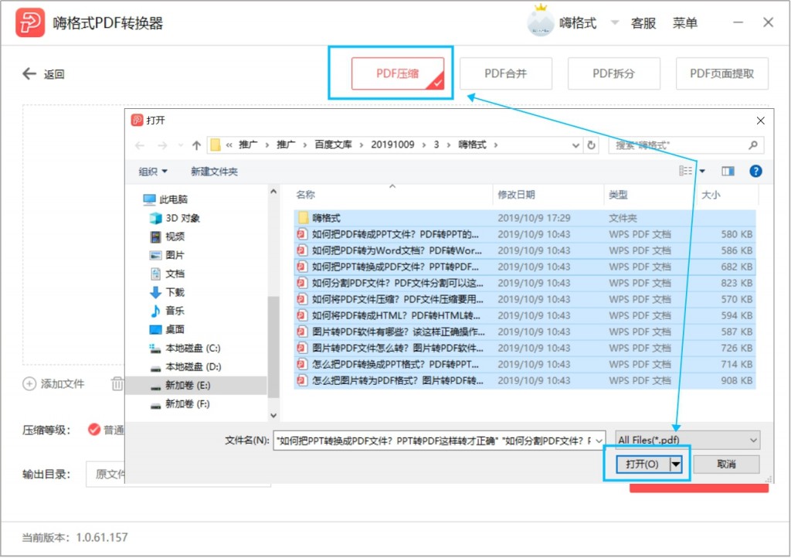Sort by 大小 column header
The image size is (791, 558).
(x=711, y=195)
